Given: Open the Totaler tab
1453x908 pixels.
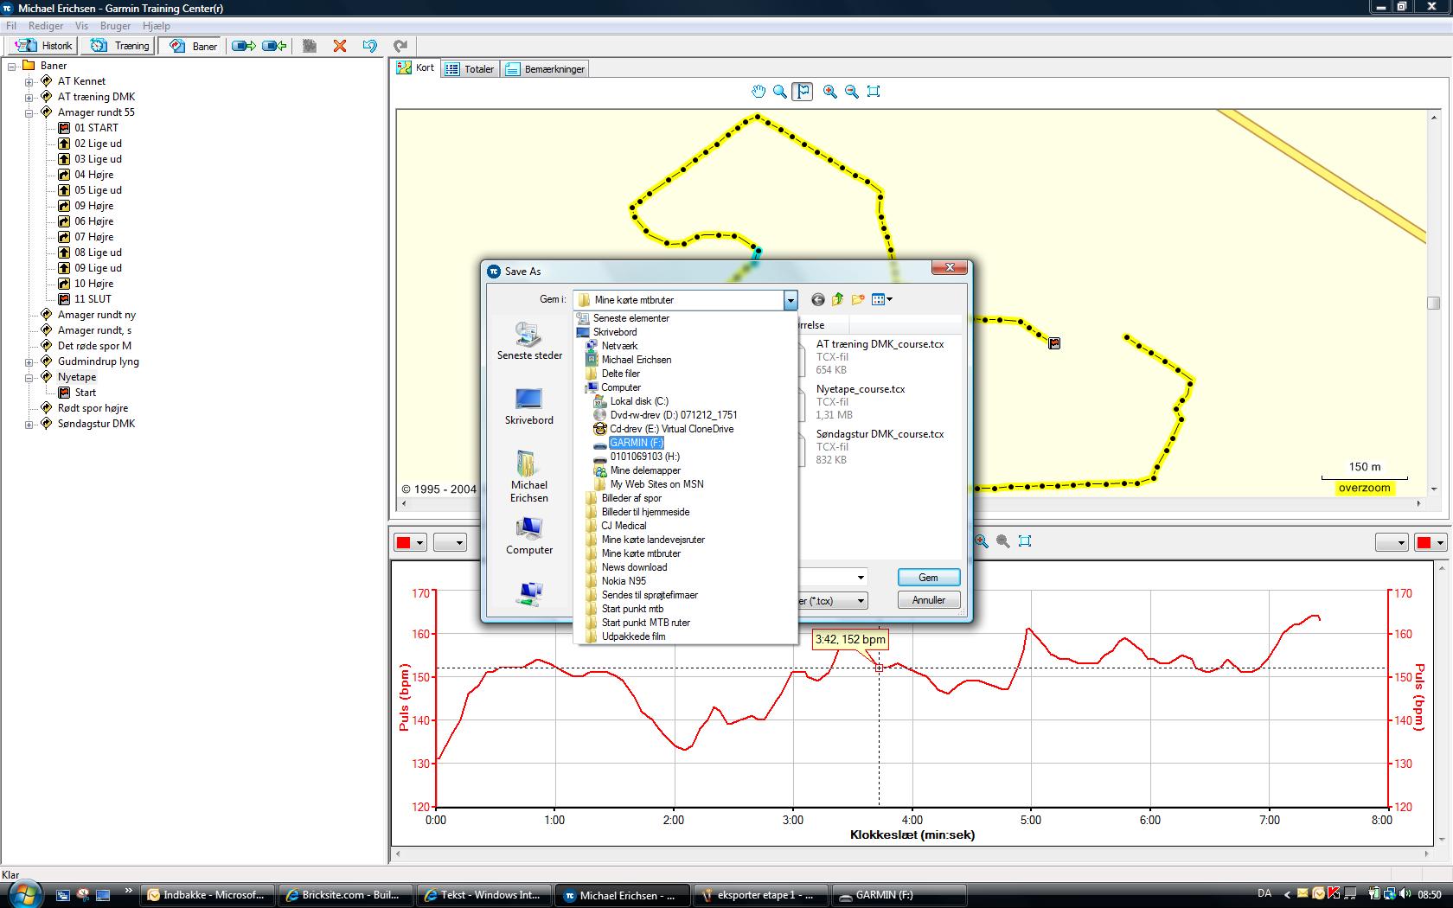Looking at the screenshot, I should 470,69.
